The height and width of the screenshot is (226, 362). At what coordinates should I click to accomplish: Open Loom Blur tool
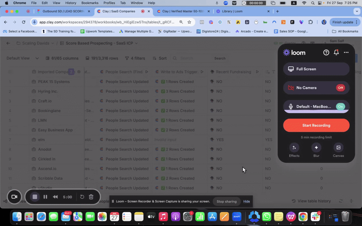point(316,148)
